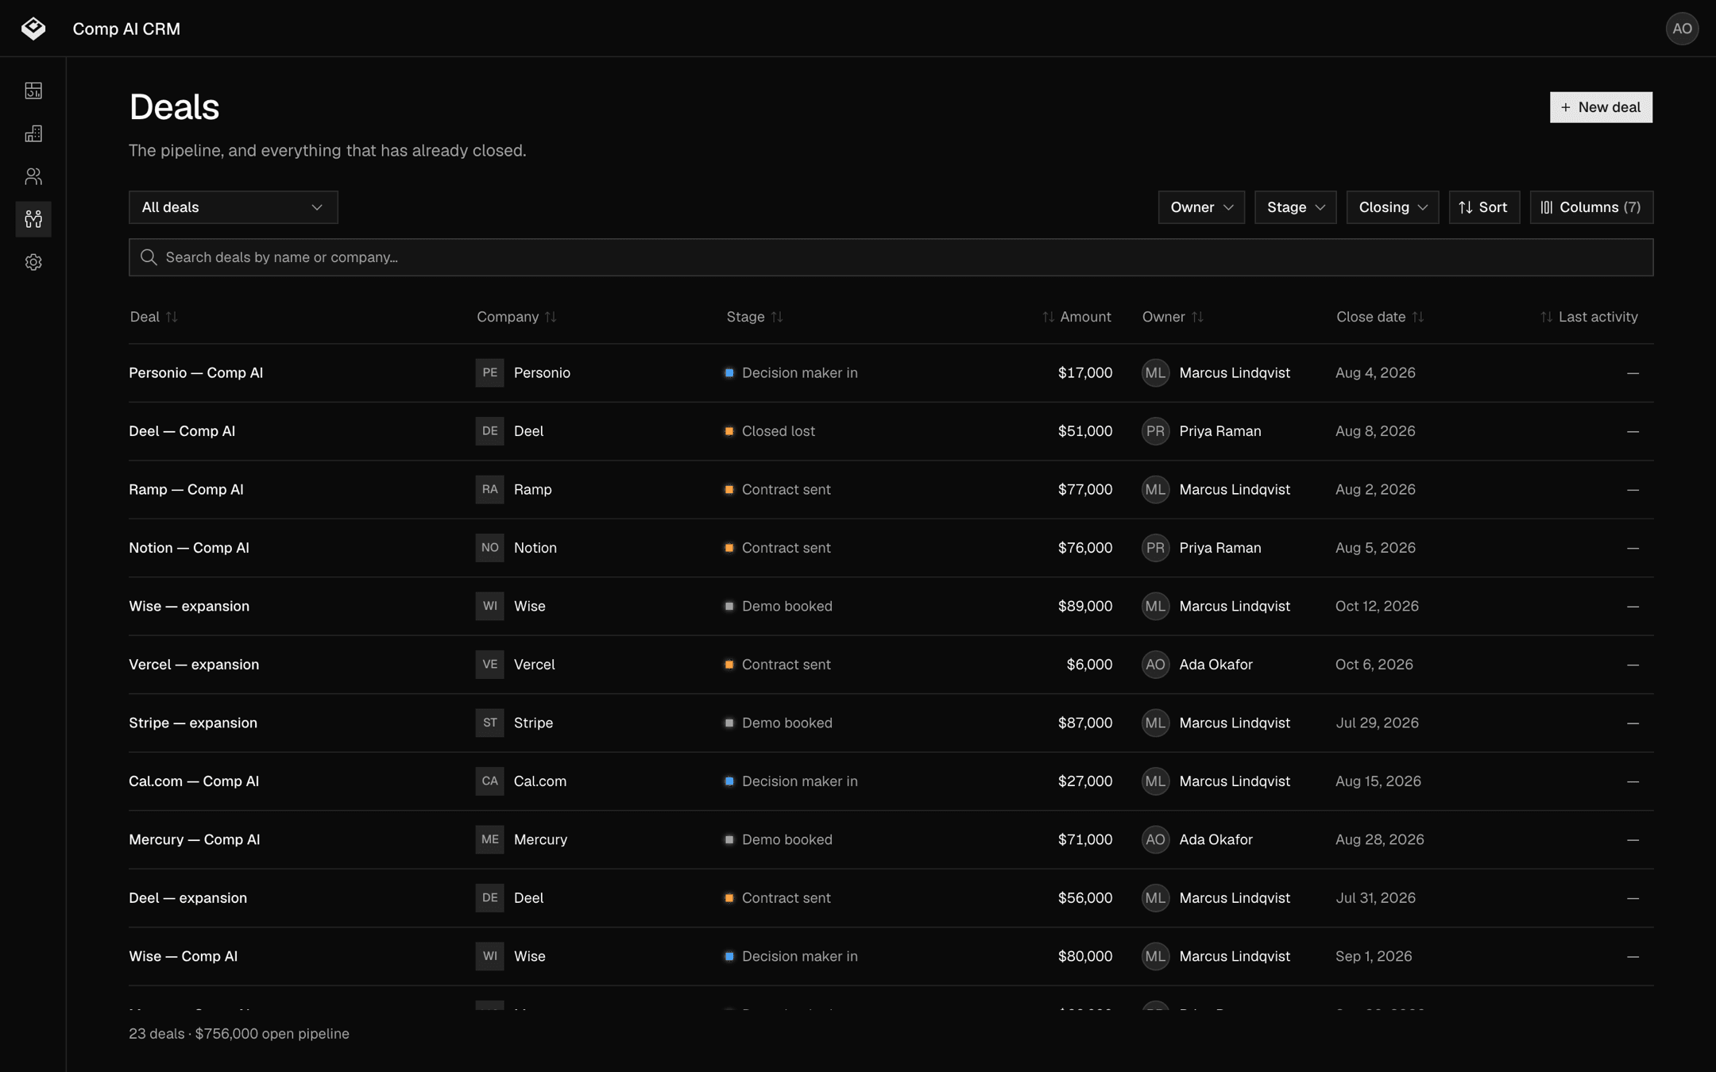The width and height of the screenshot is (1716, 1072).
Task: Click the Demo booked stage in the Mercury row
Action: [779, 839]
